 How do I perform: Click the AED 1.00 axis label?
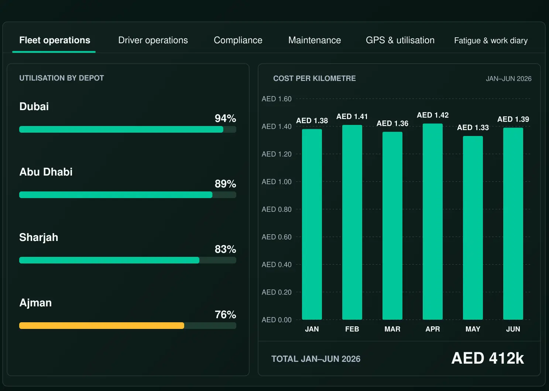point(277,181)
